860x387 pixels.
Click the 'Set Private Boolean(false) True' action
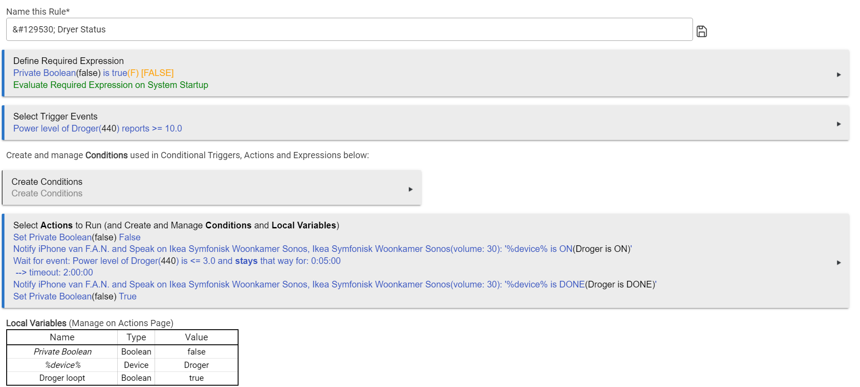tap(75, 296)
